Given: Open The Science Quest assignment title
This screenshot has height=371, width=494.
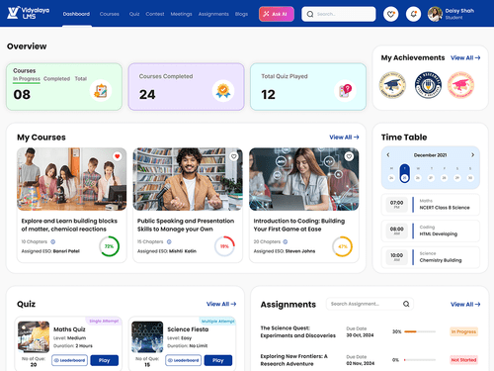Looking at the screenshot, I should [x=298, y=331].
